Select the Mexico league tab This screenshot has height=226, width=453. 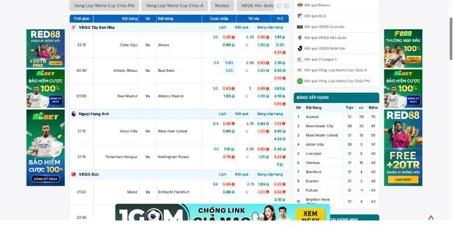pyautogui.click(x=222, y=6)
